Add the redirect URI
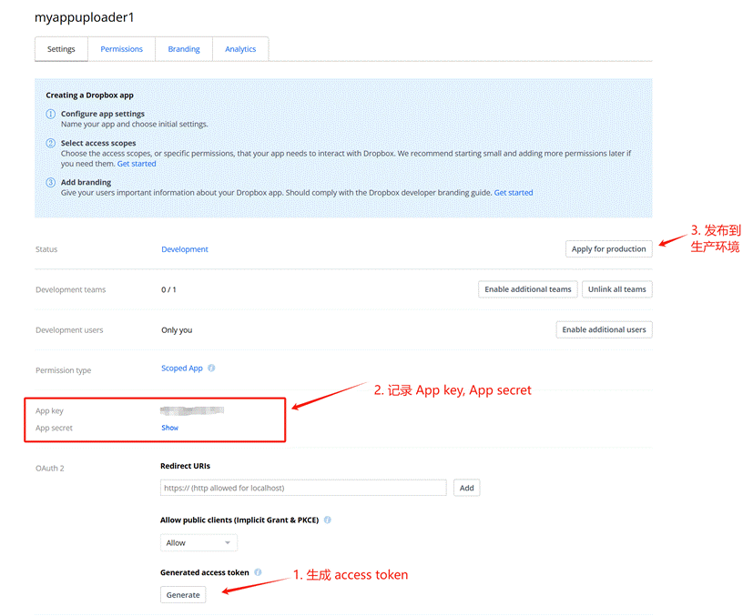Screen dimensions: 753x616 466,488
